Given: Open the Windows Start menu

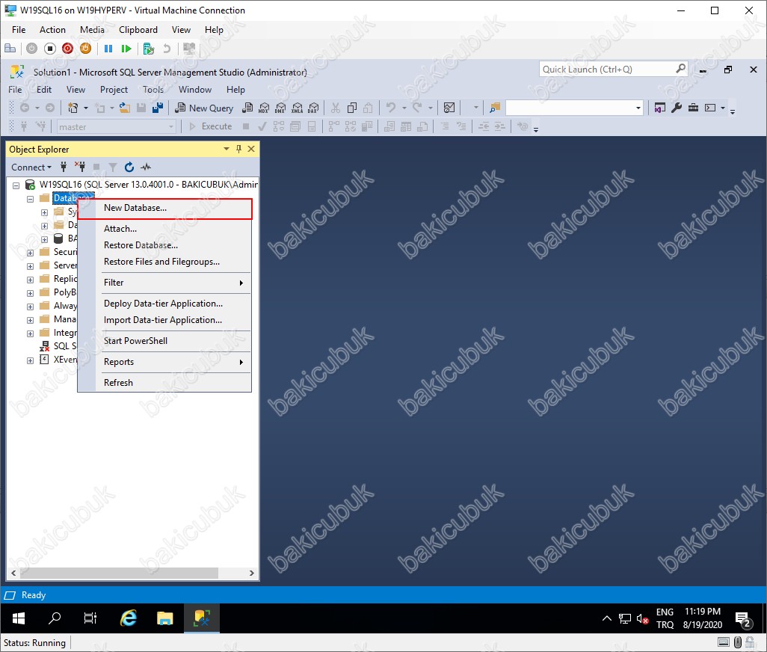Looking at the screenshot, I should (19, 618).
